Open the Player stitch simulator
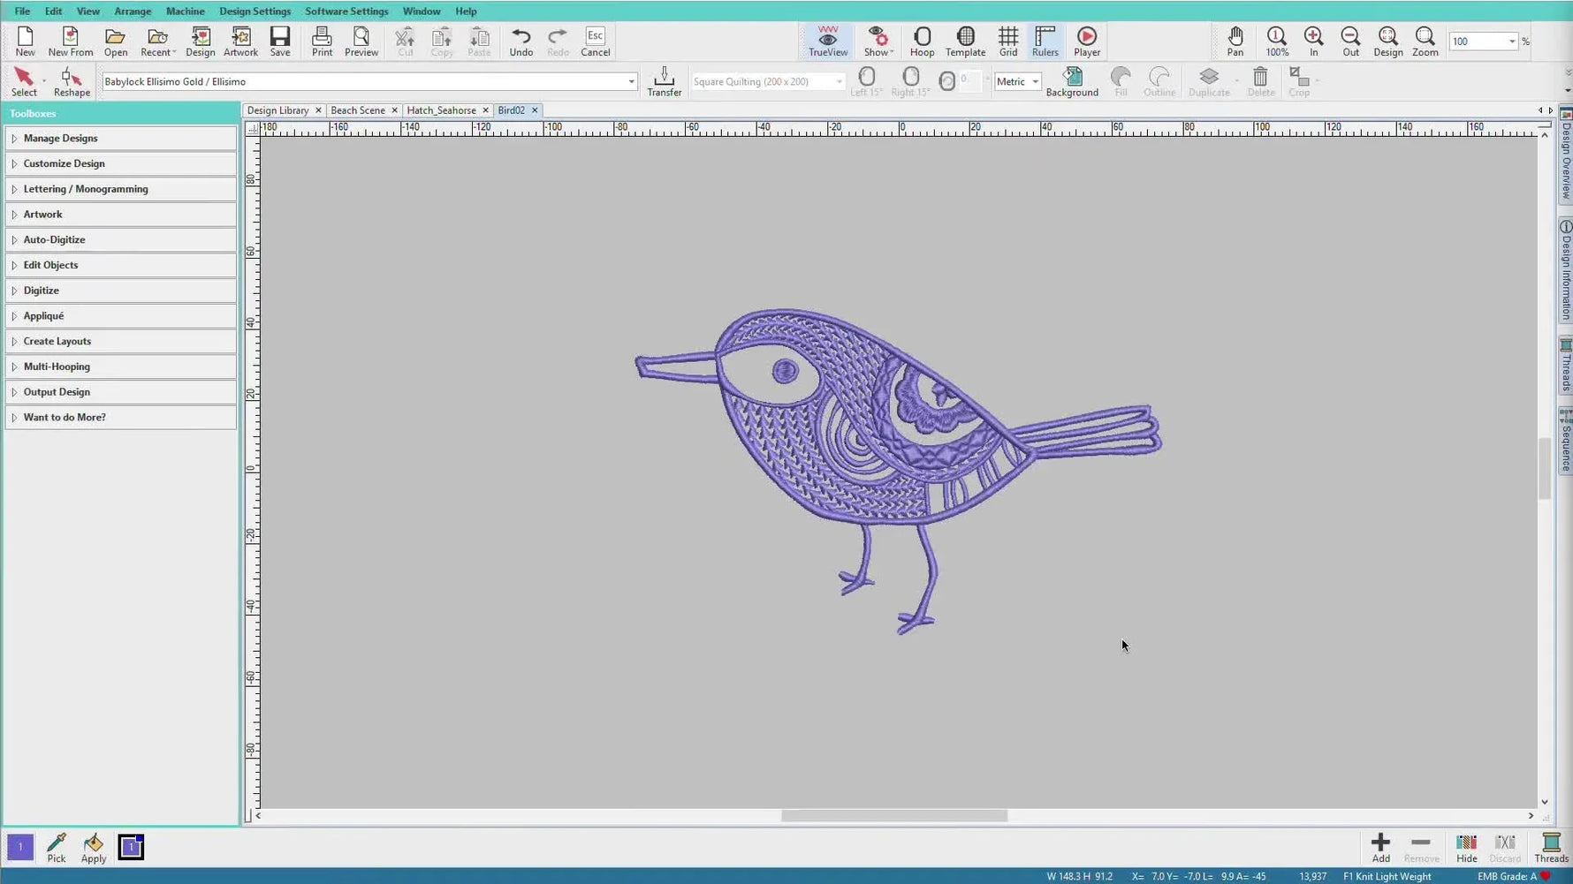 pos(1087,42)
